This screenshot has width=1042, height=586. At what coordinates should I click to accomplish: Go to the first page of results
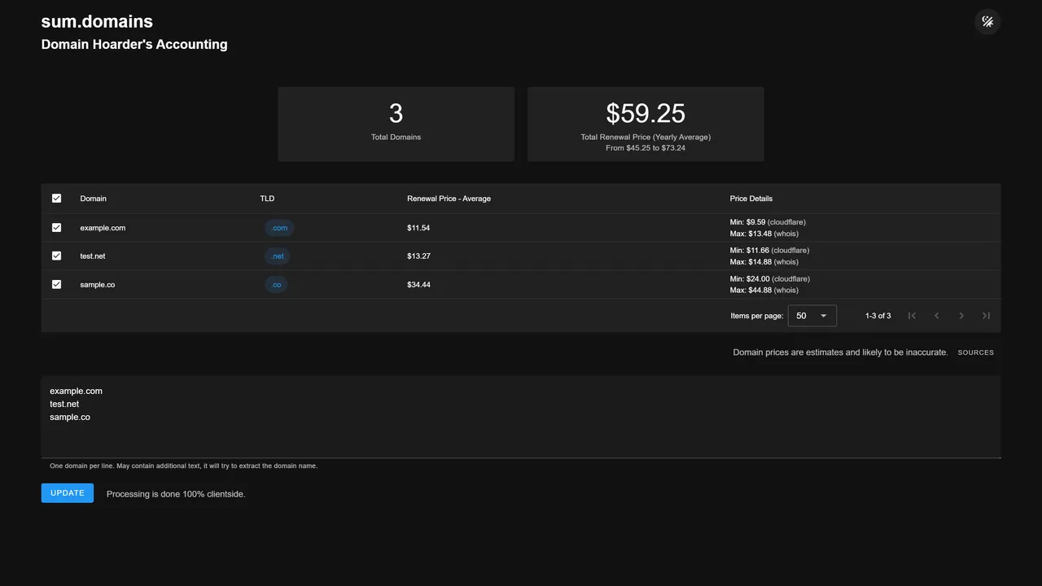click(x=912, y=316)
